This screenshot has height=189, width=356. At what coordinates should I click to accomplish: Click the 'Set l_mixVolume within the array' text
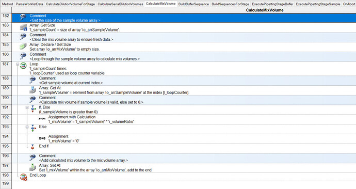pyautogui.click(x=95, y=170)
